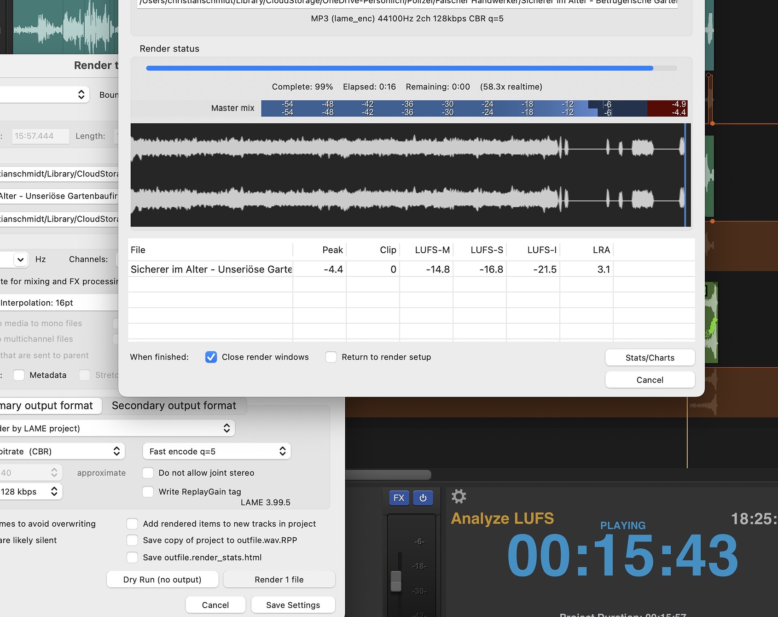
Task: Switch to Primary output format tab
Action: pos(50,406)
